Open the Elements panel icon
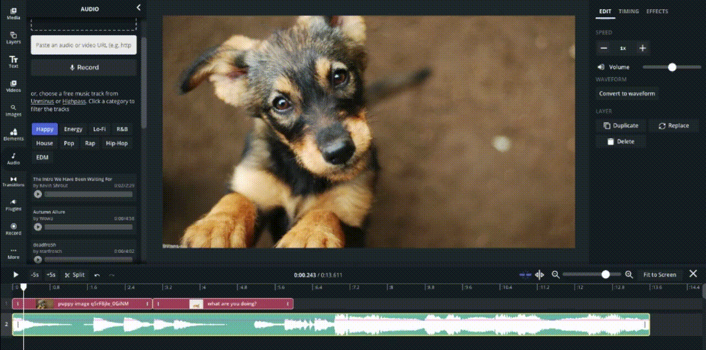706x350 pixels. pos(13,134)
